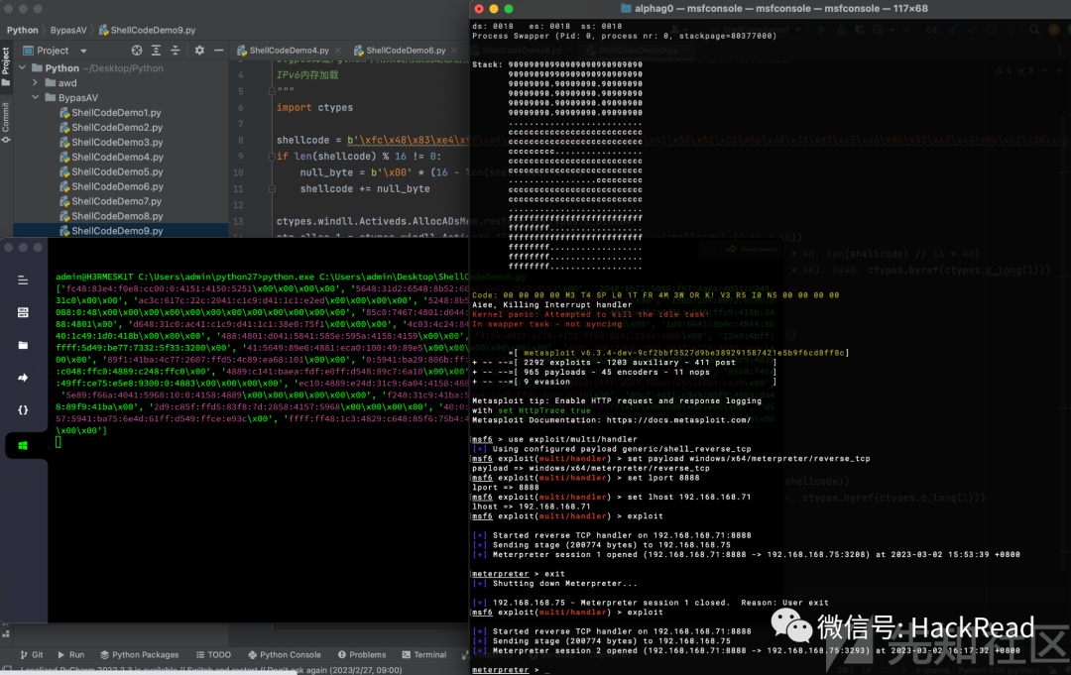Open Project panel gear settings
1071x675 pixels.
pos(199,51)
